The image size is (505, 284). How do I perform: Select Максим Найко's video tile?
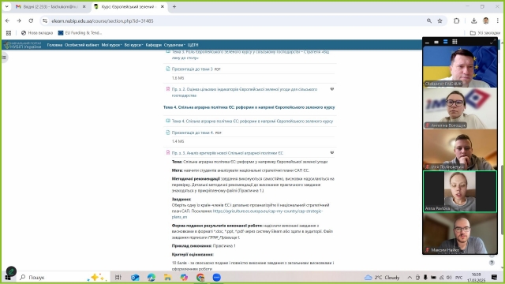click(460, 234)
